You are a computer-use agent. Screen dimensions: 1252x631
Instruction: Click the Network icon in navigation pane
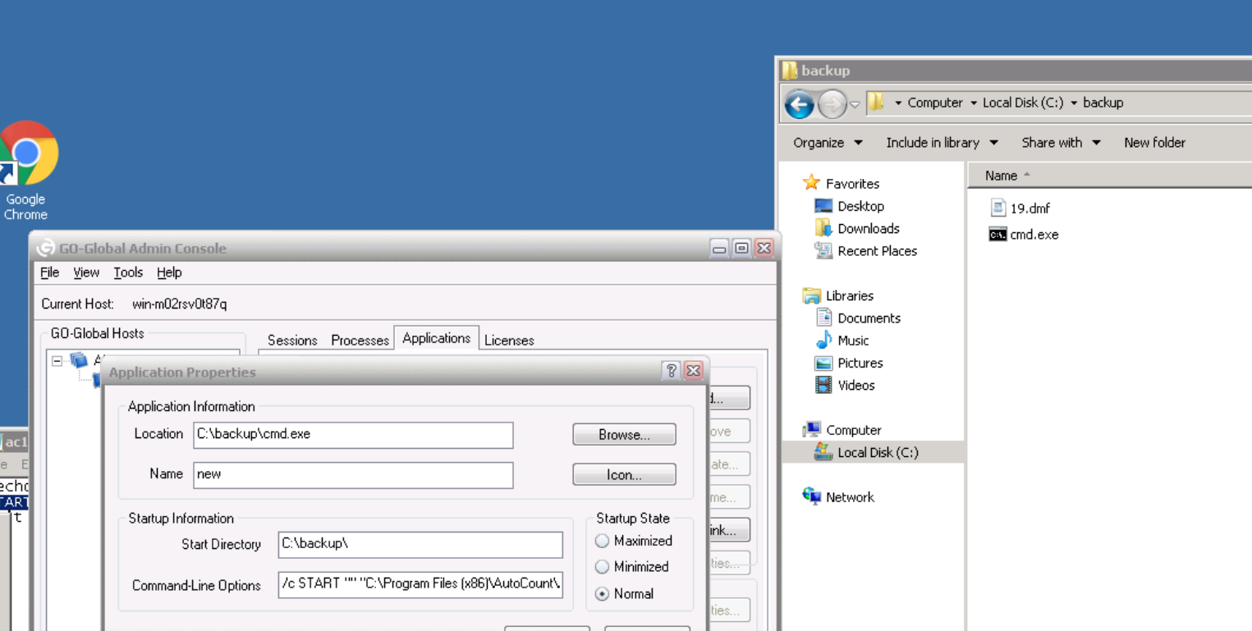pyautogui.click(x=812, y=496)
